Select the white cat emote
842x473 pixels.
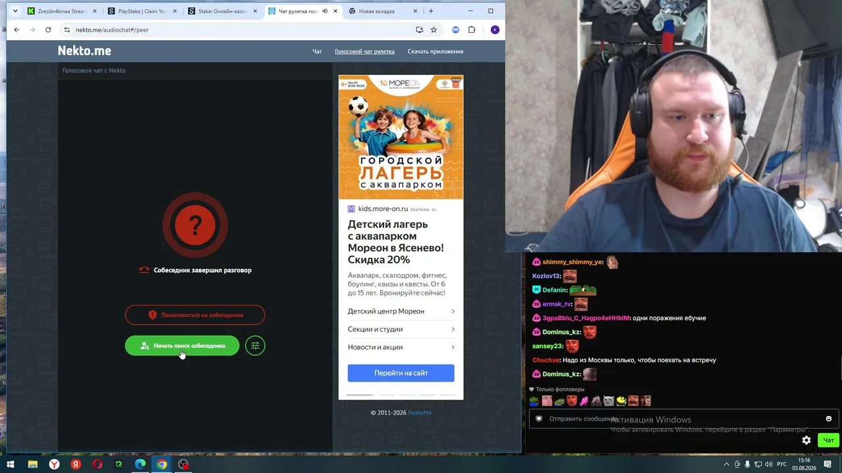click(608, 401)
